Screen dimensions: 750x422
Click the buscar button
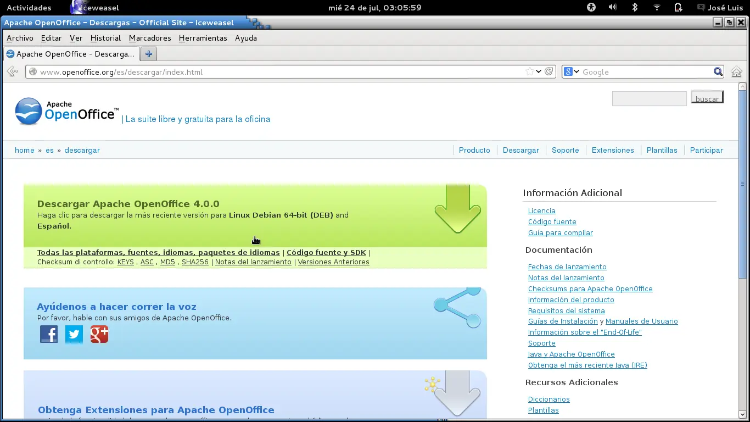click(x=707, y=98)
